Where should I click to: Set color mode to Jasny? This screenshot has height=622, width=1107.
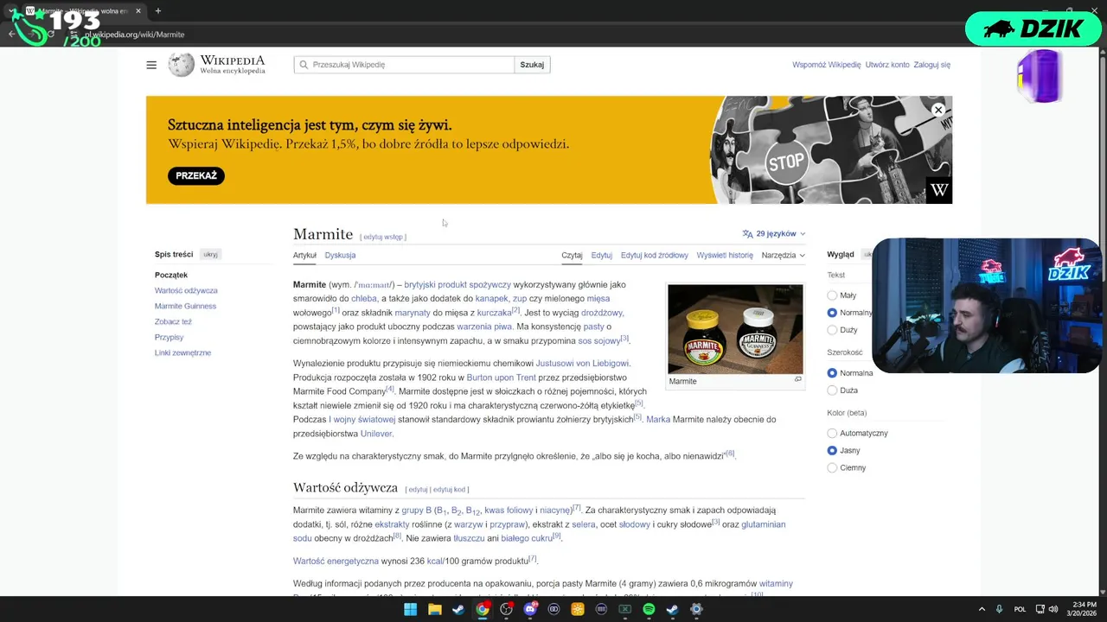[x=832, y=451]
